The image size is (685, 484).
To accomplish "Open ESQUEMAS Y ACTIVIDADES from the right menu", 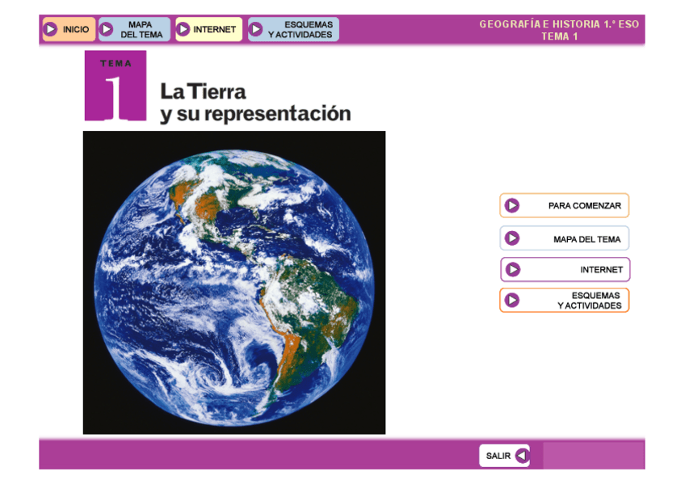I will point(574,300).
